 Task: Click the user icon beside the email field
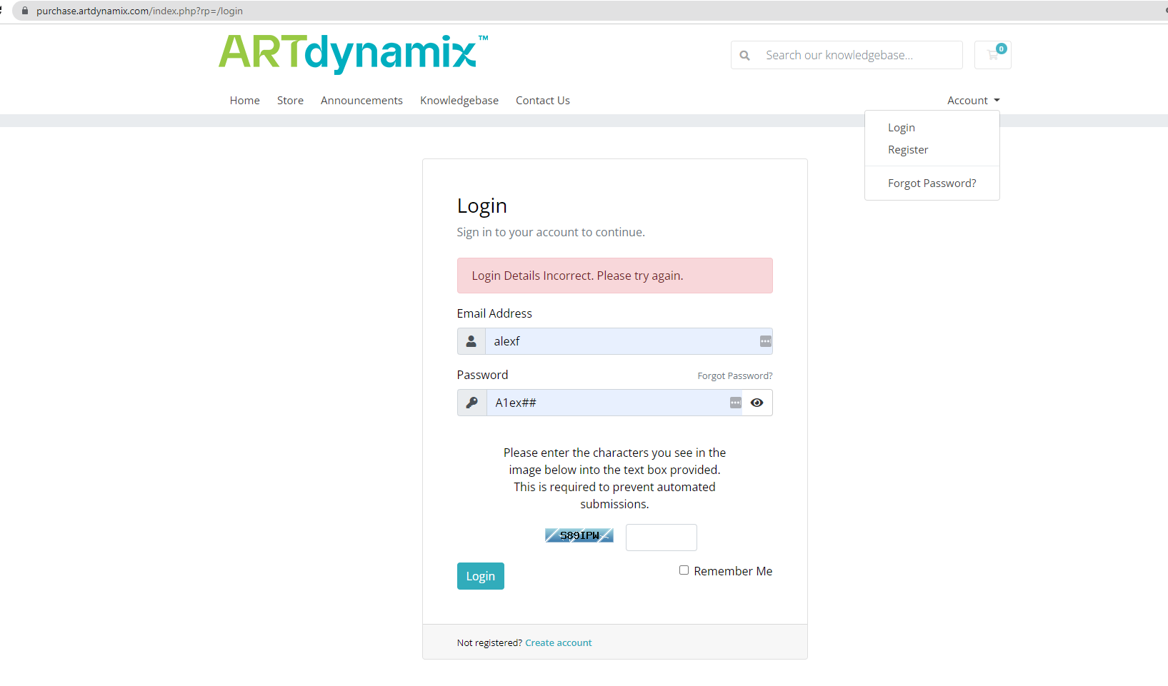coord(471,341)
